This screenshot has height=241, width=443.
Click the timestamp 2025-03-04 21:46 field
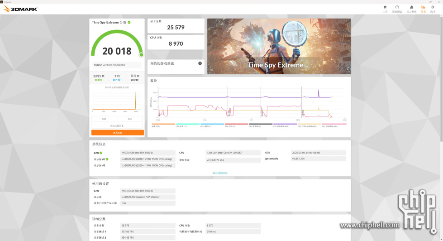click(x=319, y=153)
